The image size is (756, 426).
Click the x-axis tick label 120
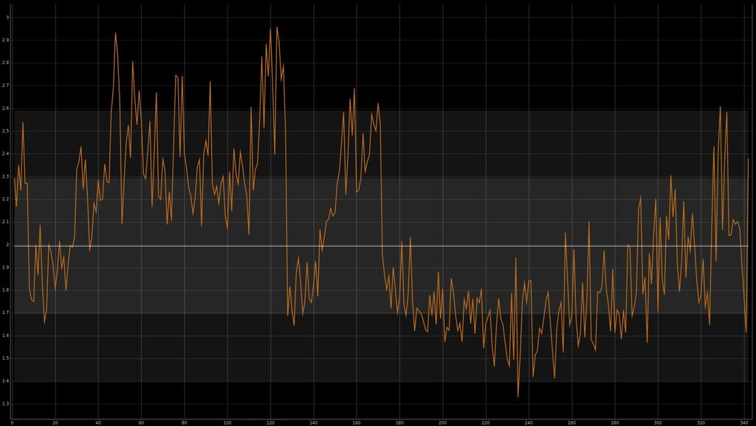tap(270, 422)
